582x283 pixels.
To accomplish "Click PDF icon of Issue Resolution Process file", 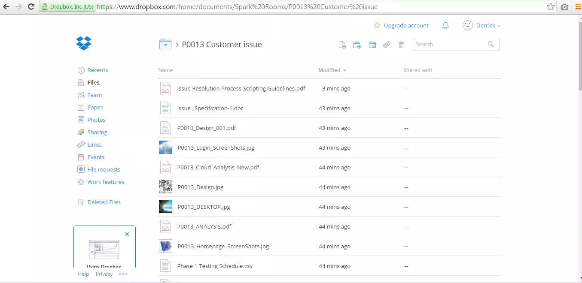I will click(165, 88).
